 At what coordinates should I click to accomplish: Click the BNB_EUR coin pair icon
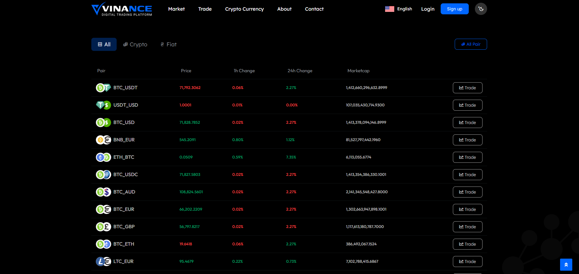pyautogui.click(x=103, y=140)
